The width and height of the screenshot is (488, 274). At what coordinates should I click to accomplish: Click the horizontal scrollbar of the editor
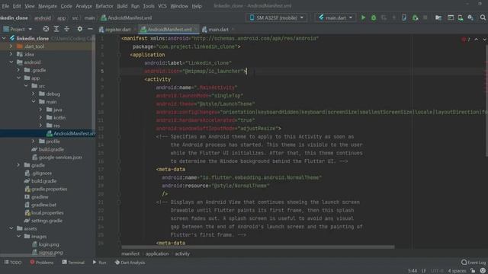(x=258, y=247)
